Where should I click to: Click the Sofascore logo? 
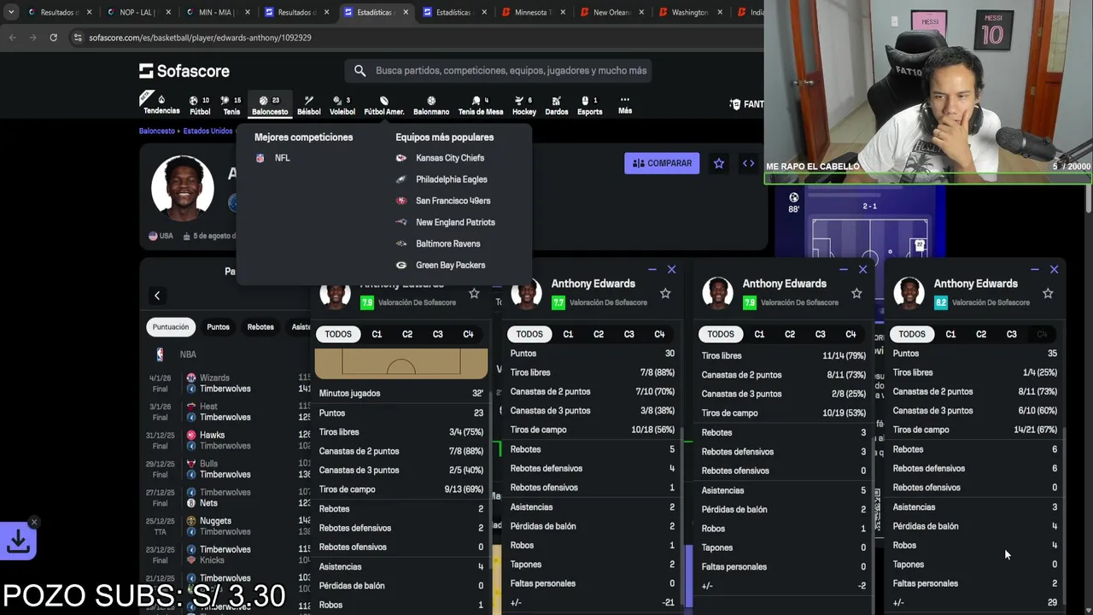tap(184, 71)
